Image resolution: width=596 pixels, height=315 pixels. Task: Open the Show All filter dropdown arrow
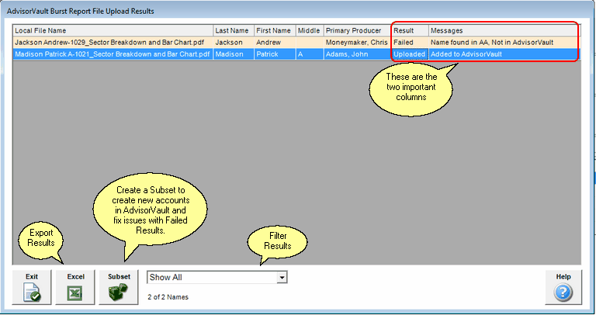click(282, 278)
